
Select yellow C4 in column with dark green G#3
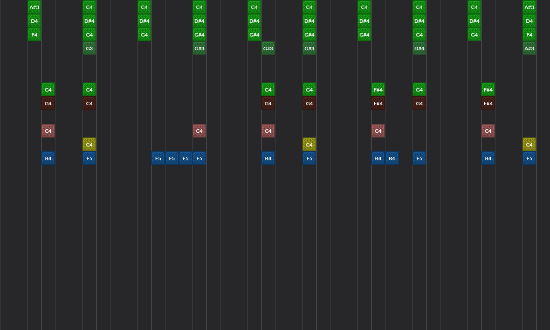tap(309, 145)
